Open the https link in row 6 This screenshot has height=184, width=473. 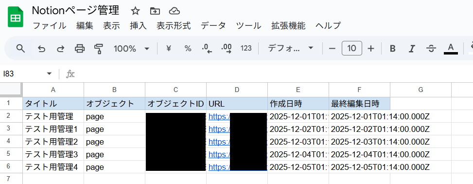[219, 167]
